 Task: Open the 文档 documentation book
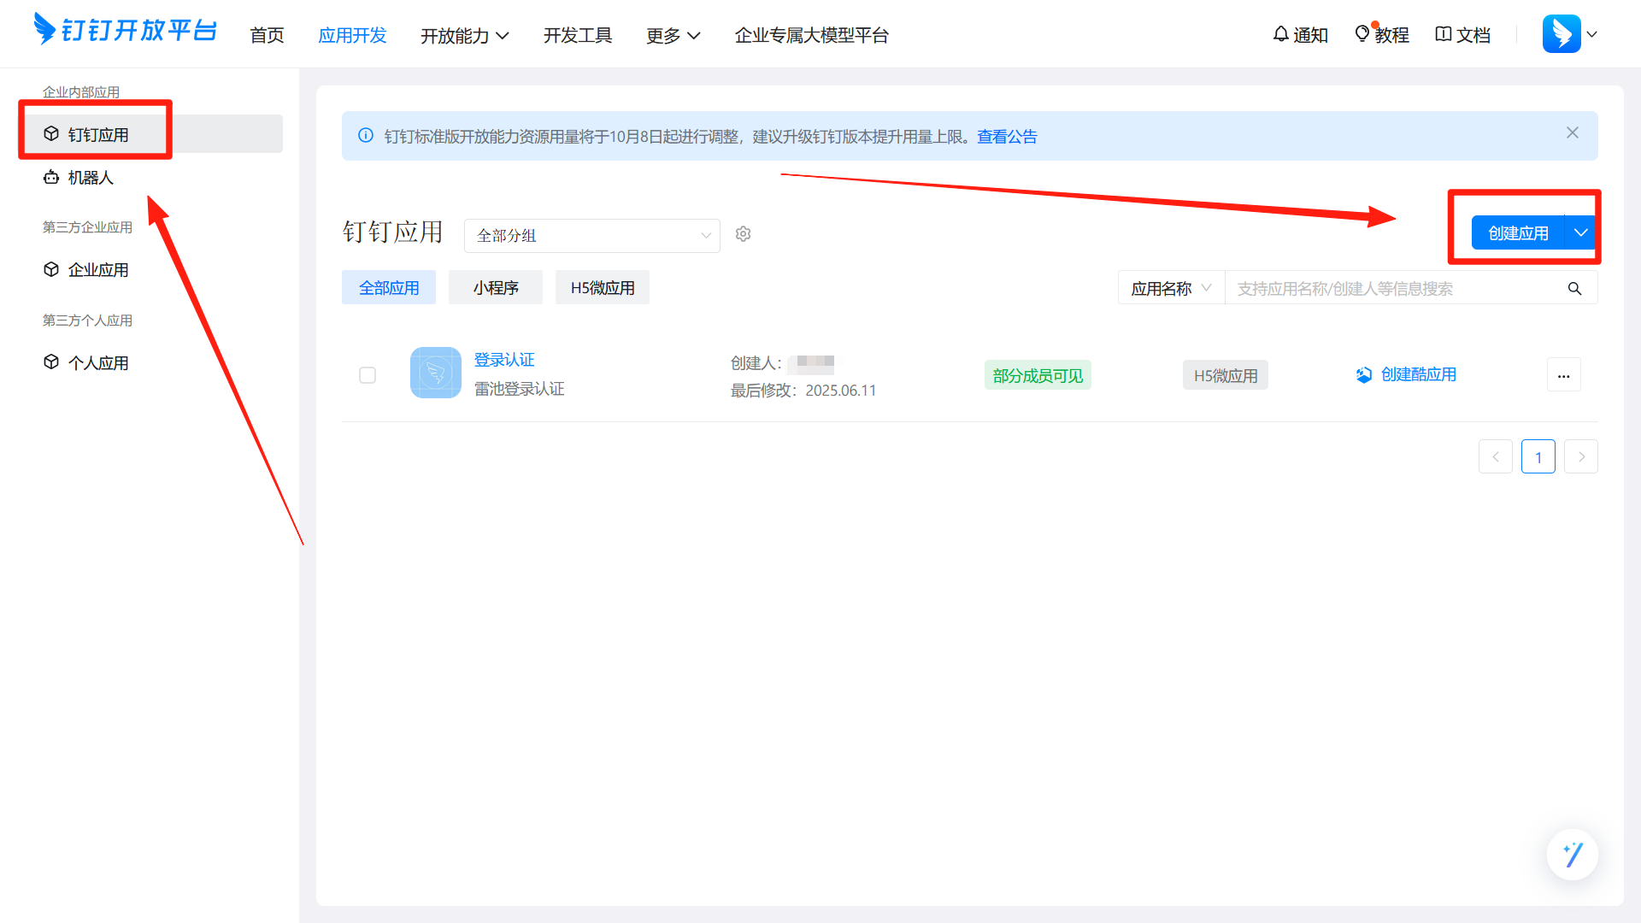click(1462, 34)
